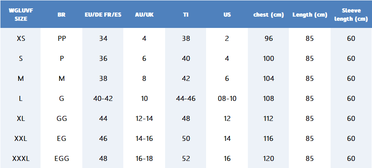372x168 pixels.
Task: Click the TI column header
Action: tap(186, 15)
